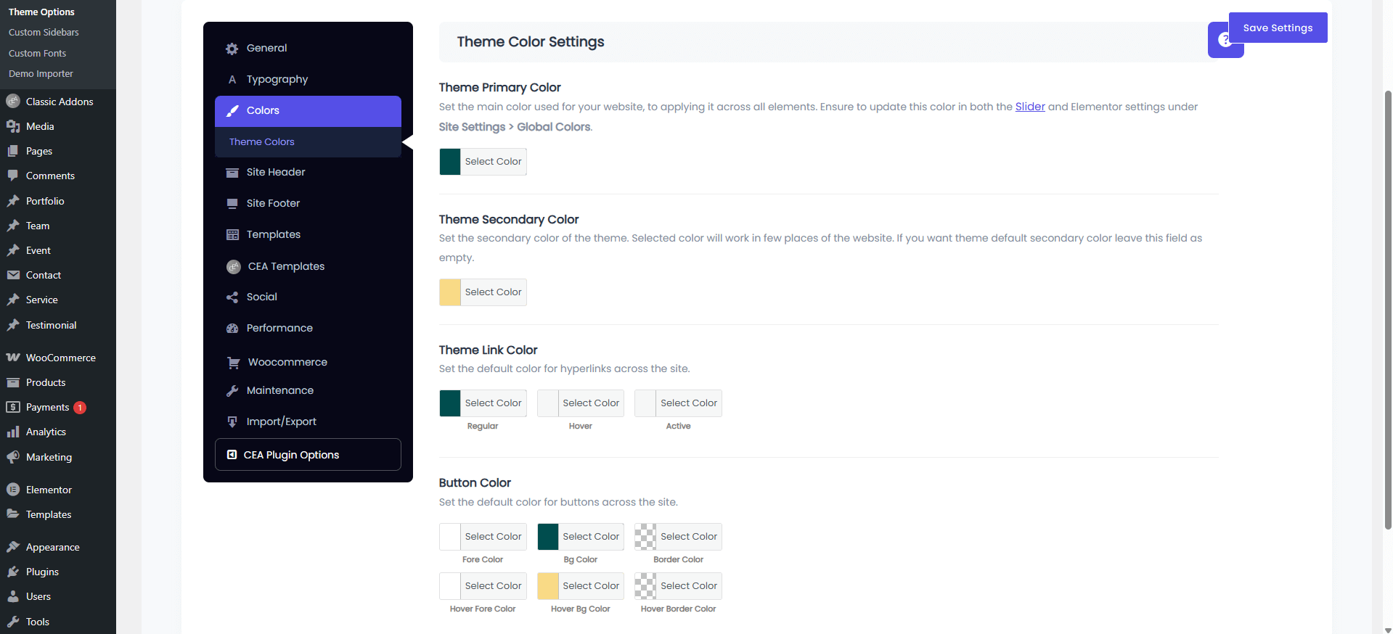1393x634 pixels.
Task: Pick the Theme Primary Color swatch
Action: click(x=450, y=162)
